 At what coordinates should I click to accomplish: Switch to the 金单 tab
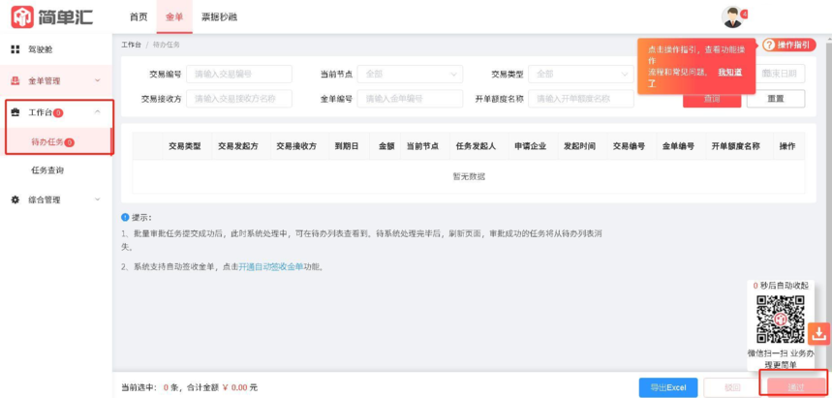pyautogui.click(x=174, y=17)
